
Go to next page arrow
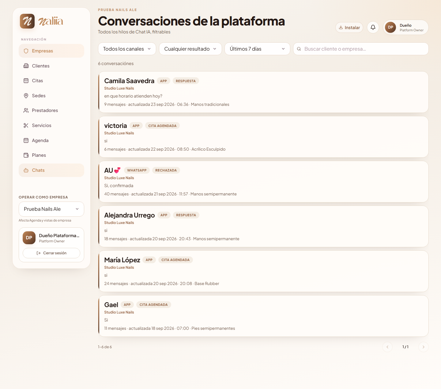(424, 347)
